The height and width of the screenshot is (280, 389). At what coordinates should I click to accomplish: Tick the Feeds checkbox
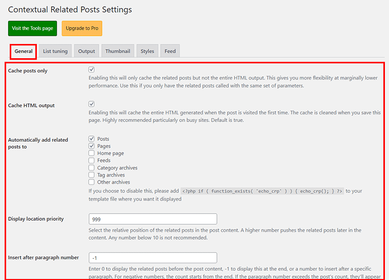click(x=92, y=160)
